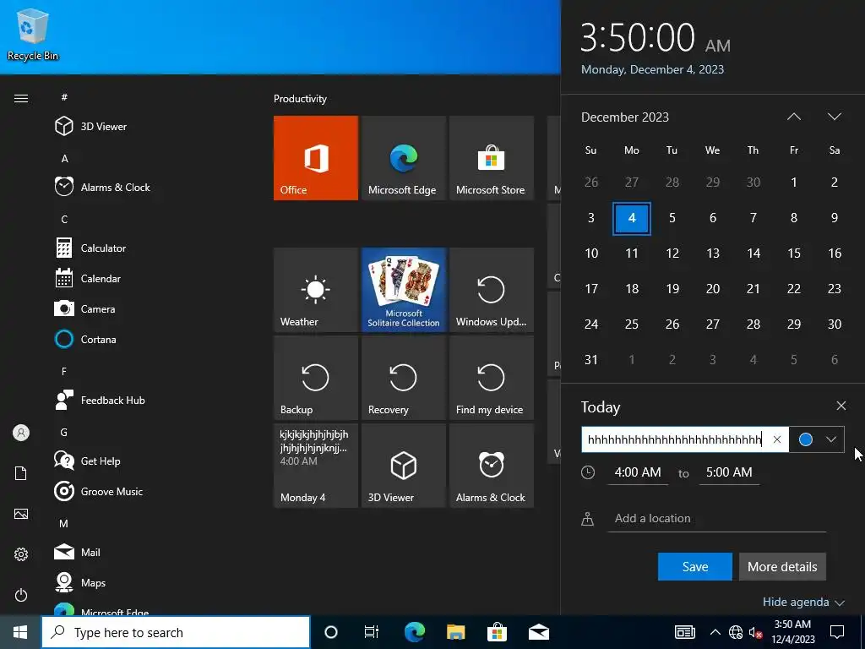Open Pictures from Start sidebar
Image resolution: width=865 pixels, height=649 pixels.
point(21,514)
